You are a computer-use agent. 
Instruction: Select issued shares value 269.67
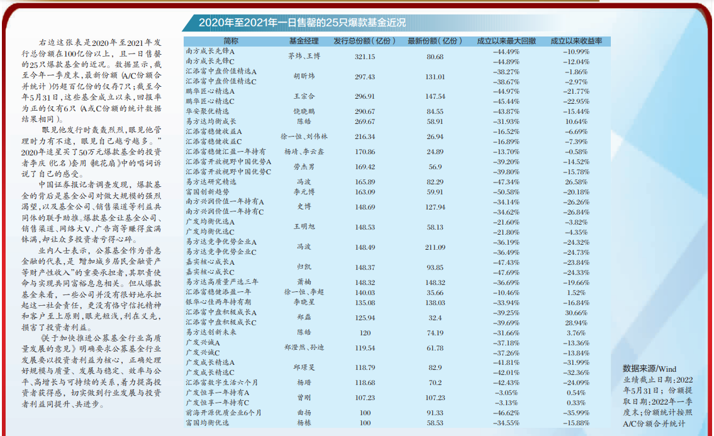pyautogui.click(x=365, y=121)
